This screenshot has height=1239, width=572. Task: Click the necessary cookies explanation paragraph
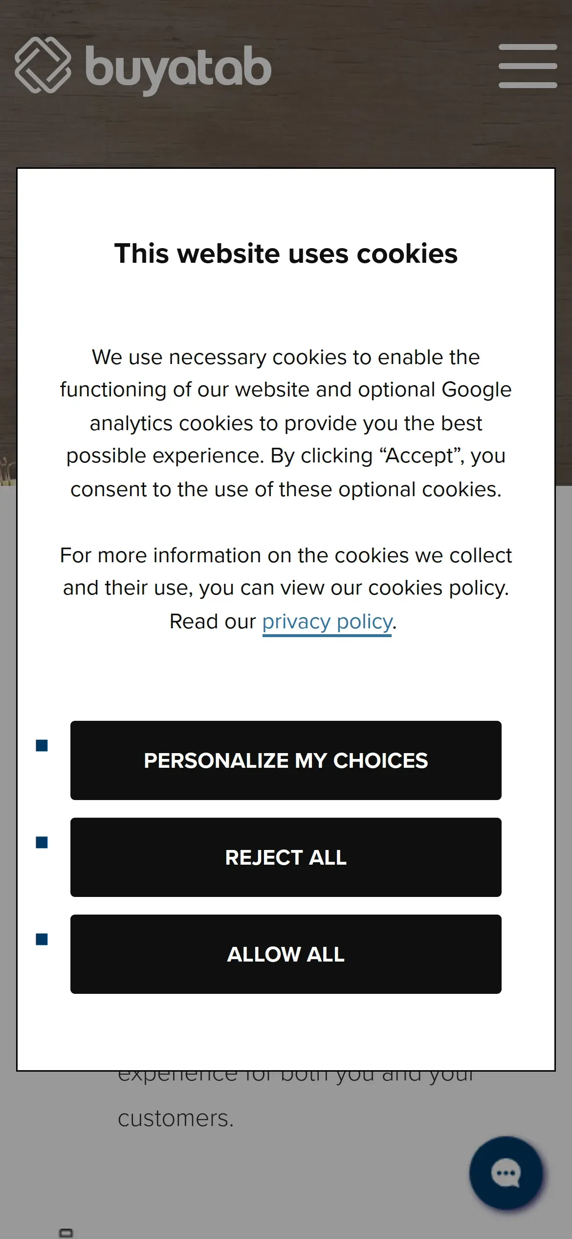(286, 423)
